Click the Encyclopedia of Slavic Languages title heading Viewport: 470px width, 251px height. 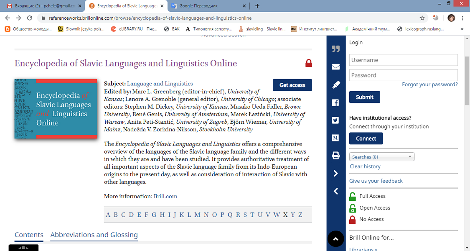[126, 63]
